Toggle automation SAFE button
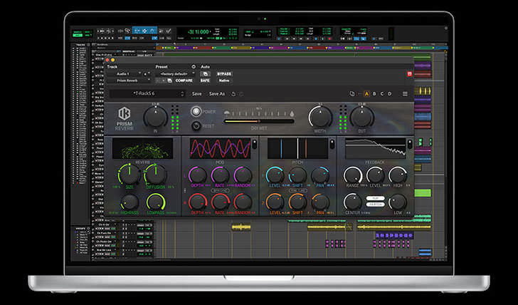Viewport: 518px width, 305px height. 205,81
